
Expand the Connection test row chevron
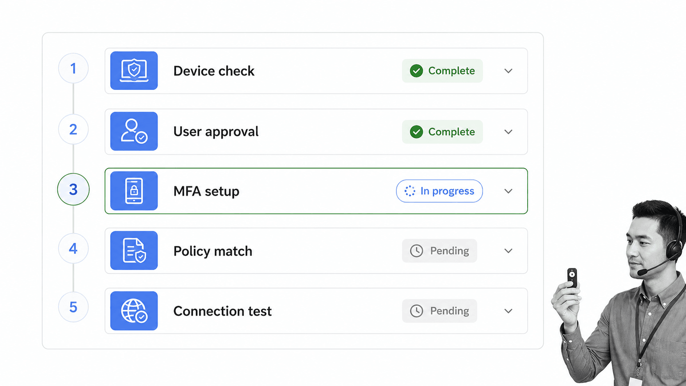click(508, 311)
